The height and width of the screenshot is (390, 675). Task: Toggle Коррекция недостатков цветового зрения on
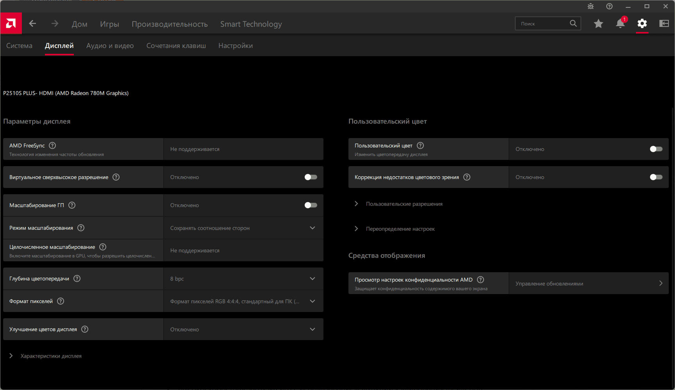[x=656, y=177]
